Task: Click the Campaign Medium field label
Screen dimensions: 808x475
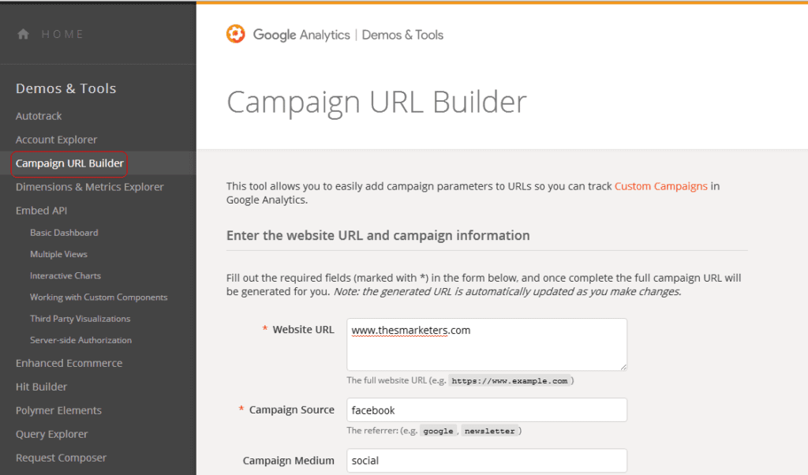Action: [289, 461]
